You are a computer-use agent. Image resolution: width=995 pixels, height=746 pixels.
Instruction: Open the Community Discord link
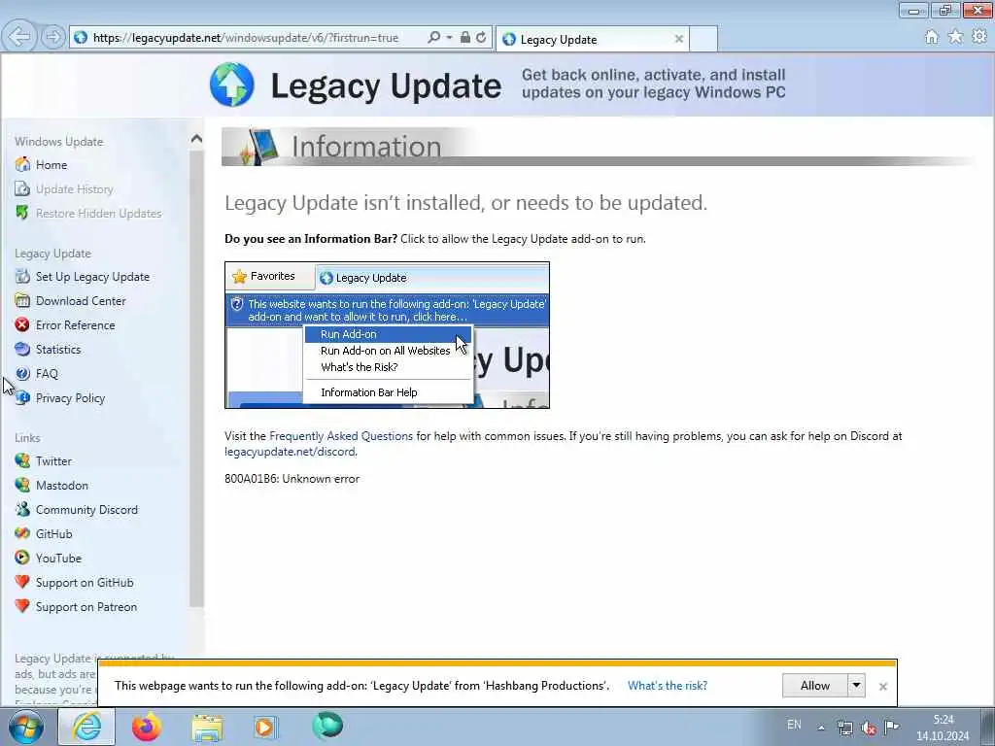coord(86,509)
